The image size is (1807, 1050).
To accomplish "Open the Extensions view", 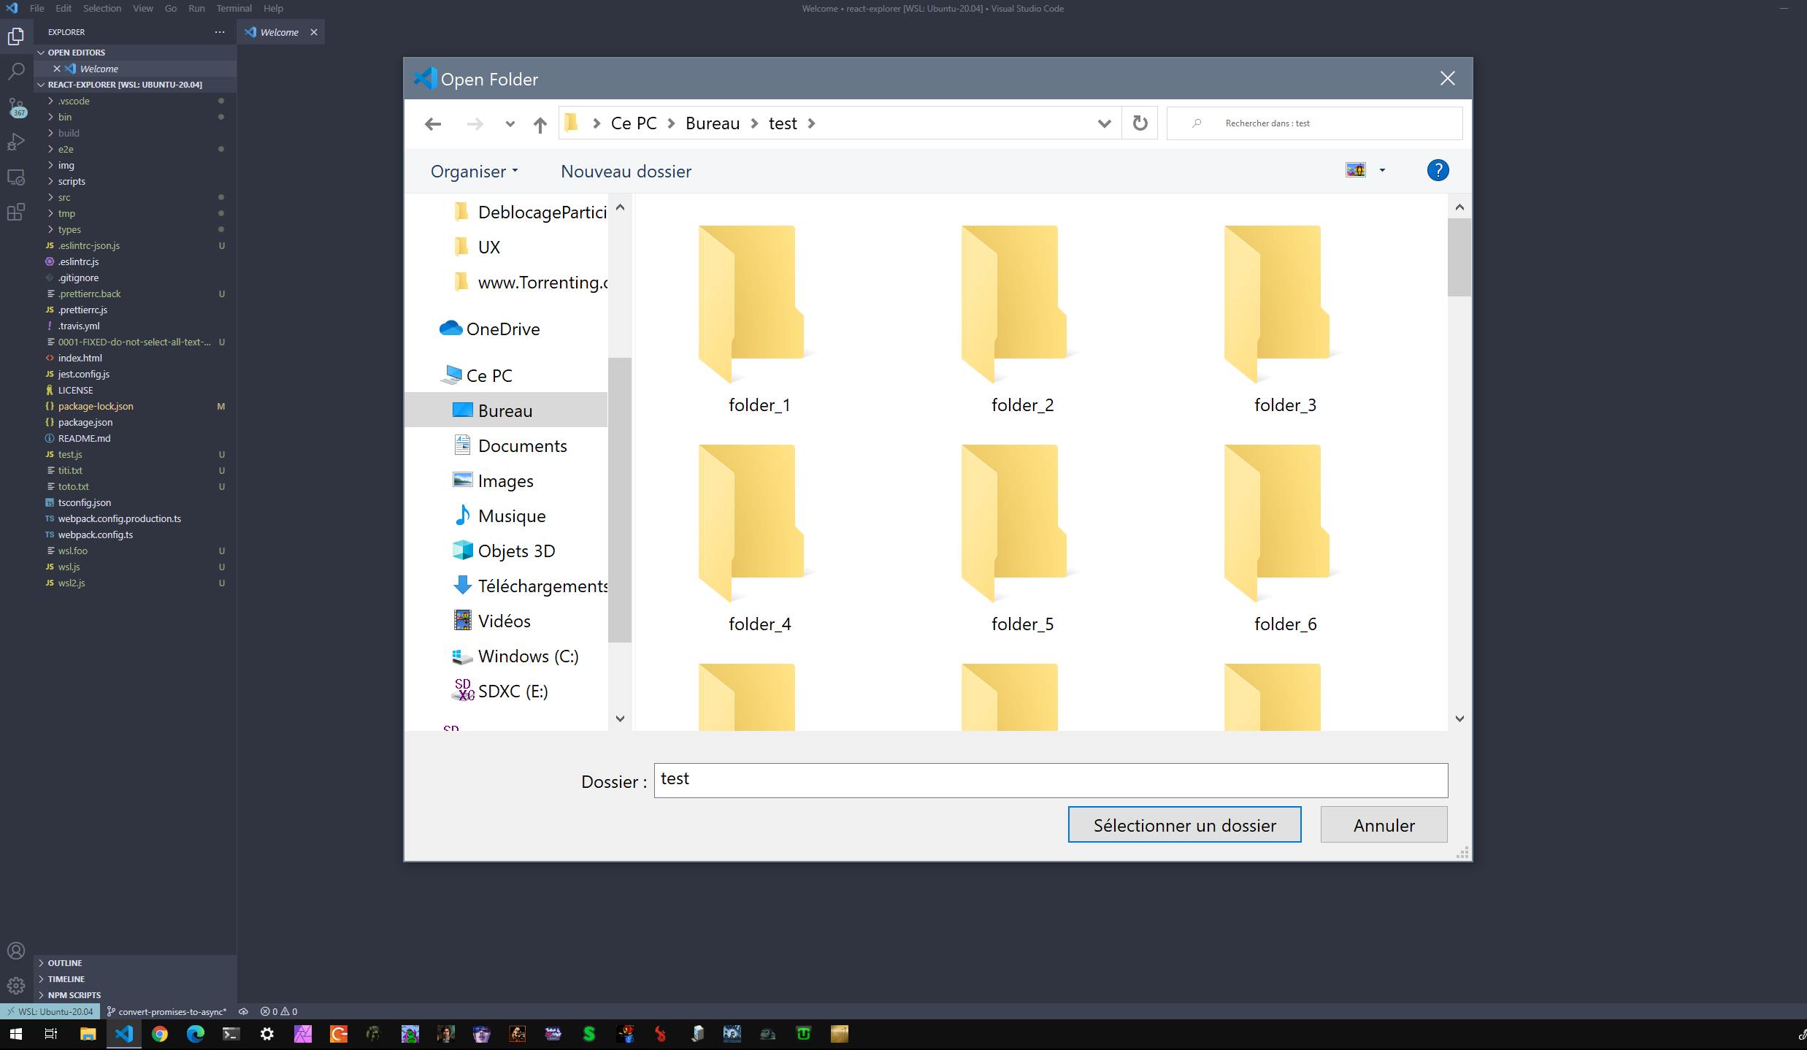I will pos(16,212).
